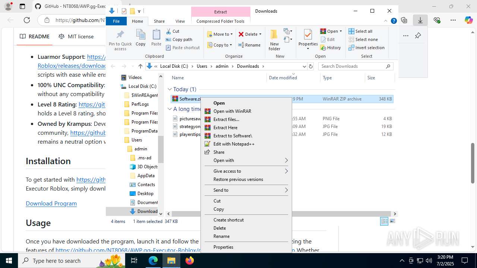Choose Extract to Software\ entry
Viewport: 477px width, 268px height.
(x=246, y=135)
